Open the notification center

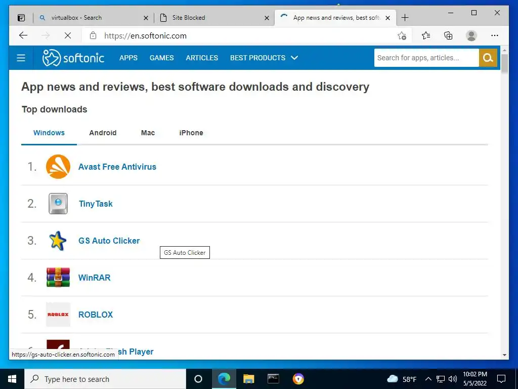tap(501, 379)
